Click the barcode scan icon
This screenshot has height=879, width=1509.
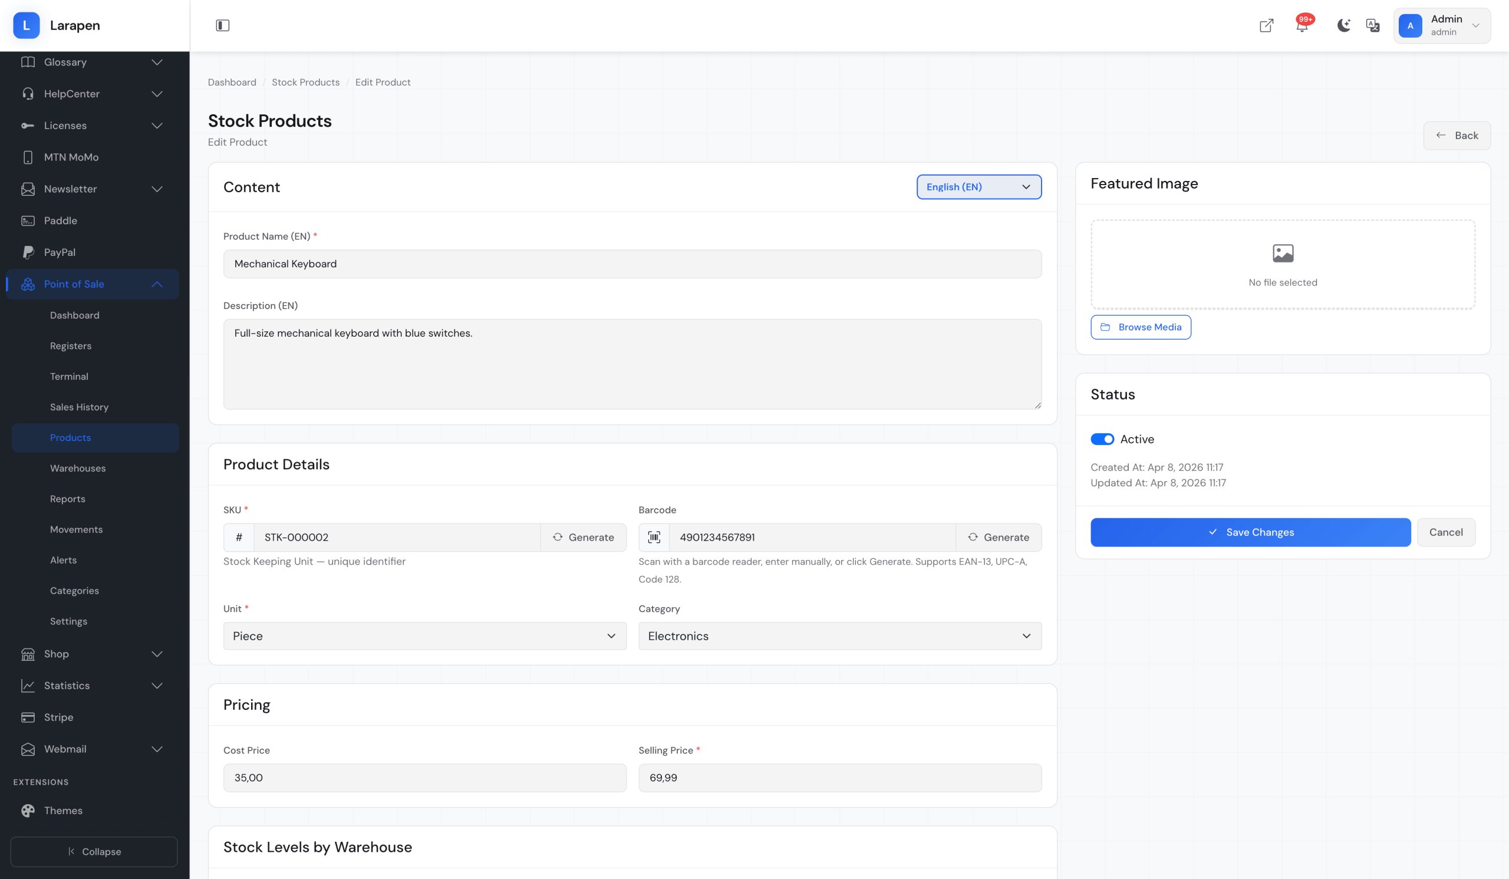[654, 537]
